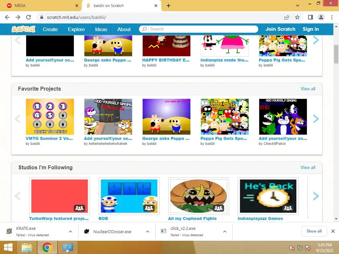Click the Scratch search field
Viewport: 339px width, 254px height.
(x=203, y=29)
